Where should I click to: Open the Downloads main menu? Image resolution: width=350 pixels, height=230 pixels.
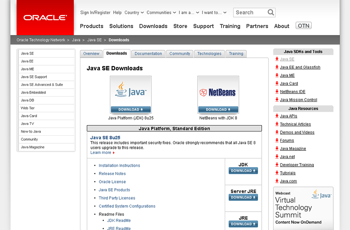click(x=153, y=26)
